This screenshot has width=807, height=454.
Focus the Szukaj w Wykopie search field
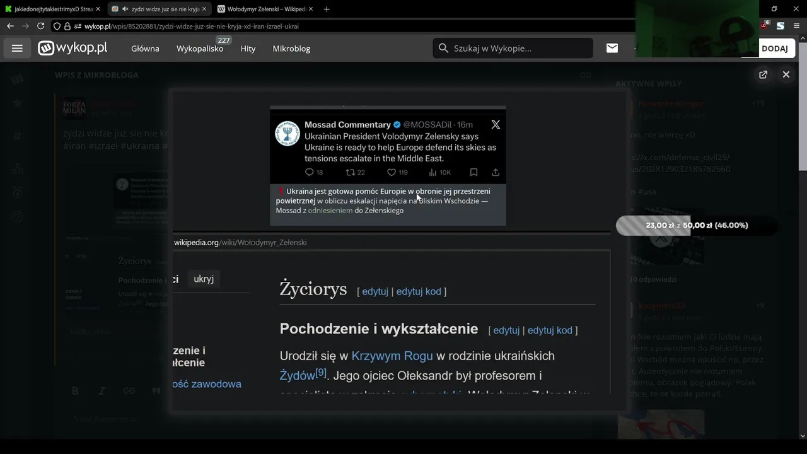tap(513, 48)
